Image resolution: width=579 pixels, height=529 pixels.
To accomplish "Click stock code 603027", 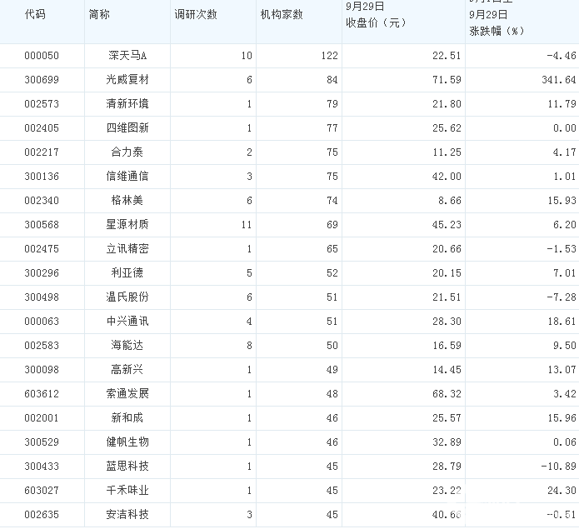I will pyautogui.click(x=41, y=491).
